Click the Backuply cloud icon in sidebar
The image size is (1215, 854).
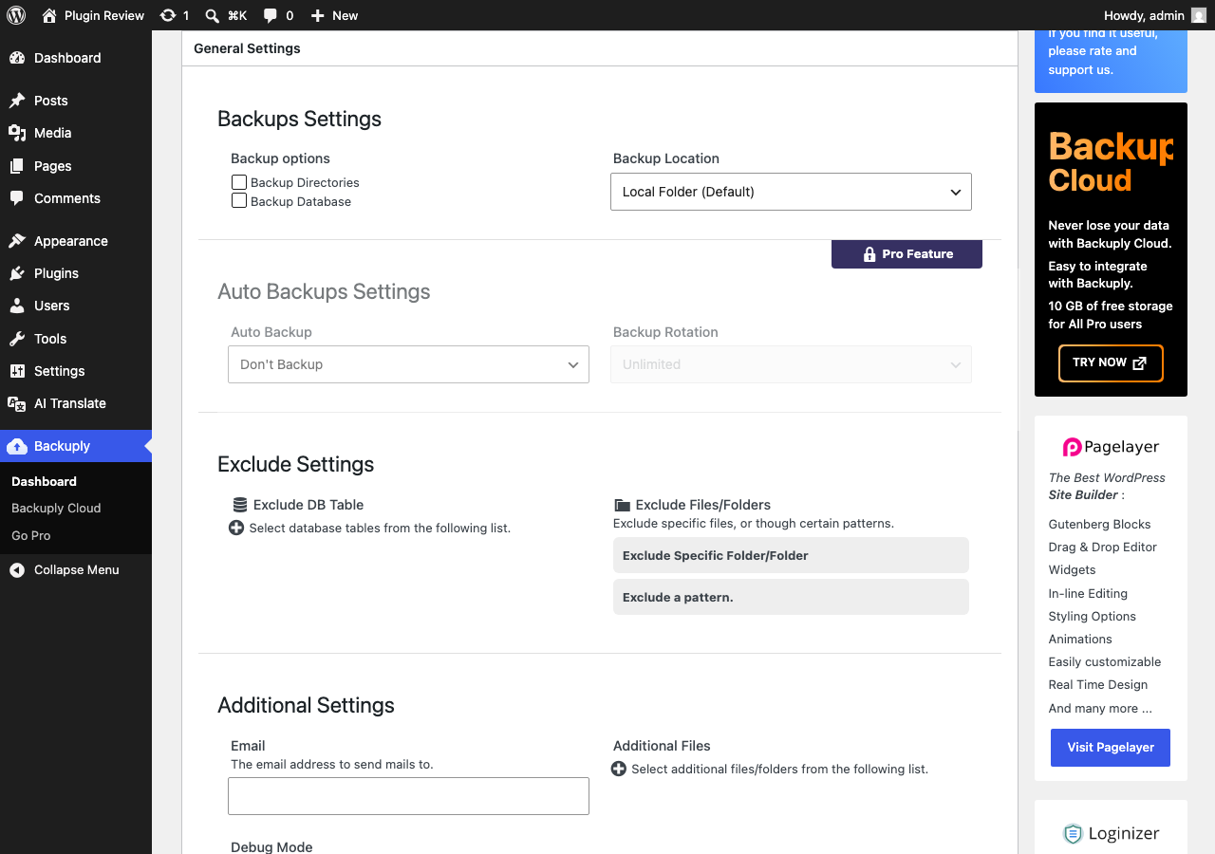pos(17,446)
